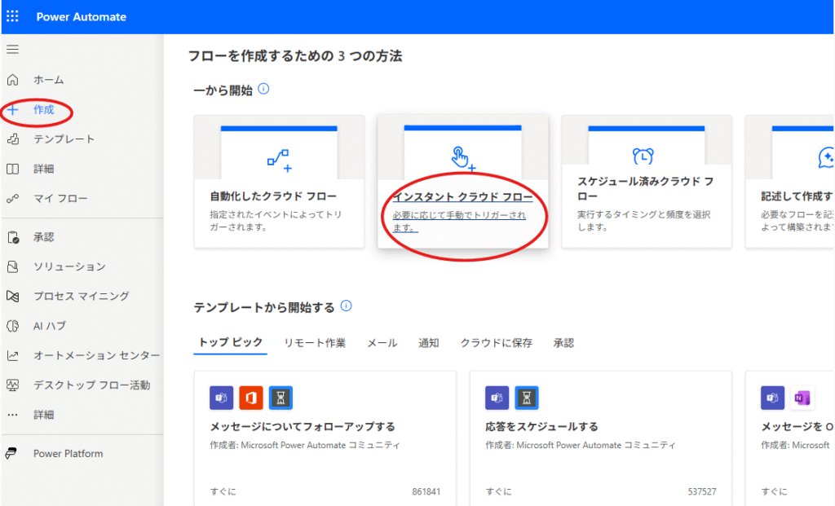Click the Teams icon on 応答をスケジュールする card
The width and height of the screenshot is (835, 506).
click(497, 398)
